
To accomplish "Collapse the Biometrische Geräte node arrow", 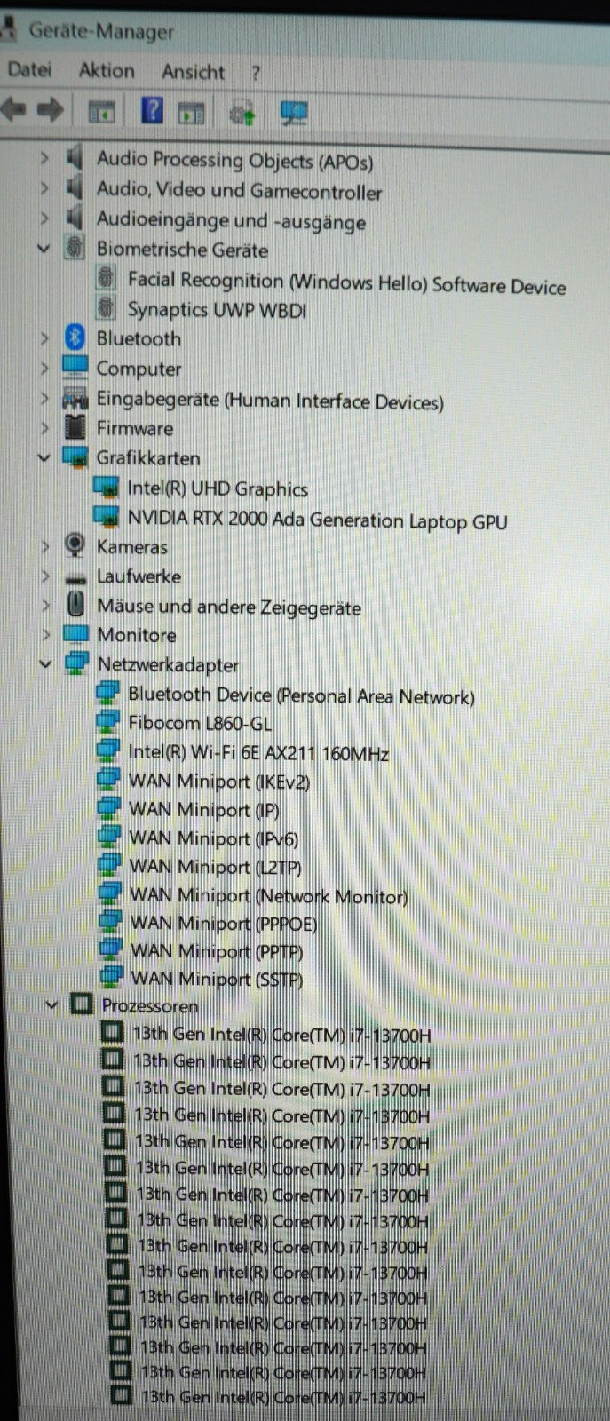I will [x=44, y=249].
